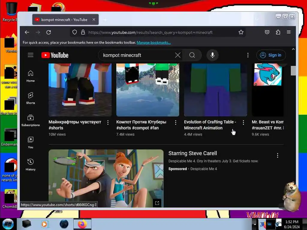
Task: Go to the YouTube logo homepage
Action: tap(55, 55)
